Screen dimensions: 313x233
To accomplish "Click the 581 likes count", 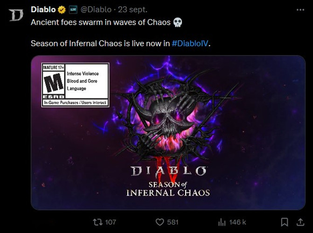I will 173,222.
